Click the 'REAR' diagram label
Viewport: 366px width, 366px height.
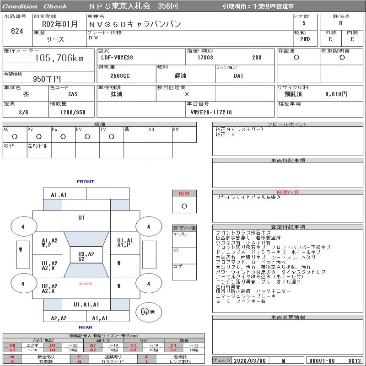(86, 327)
